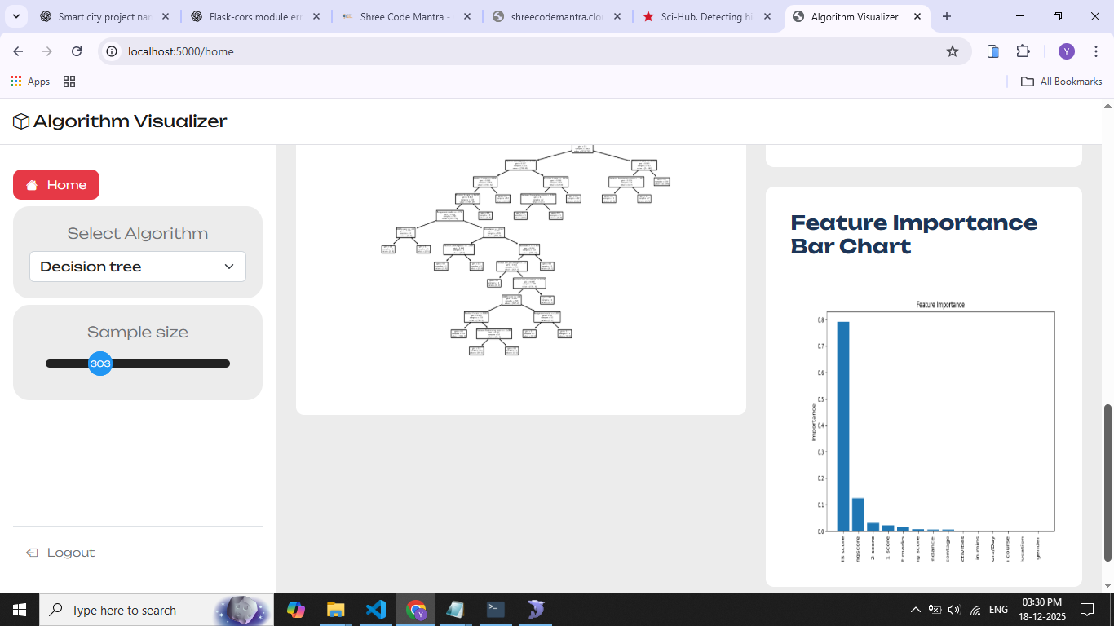Image resolution: width=1114 pixels, height=626 pixels.
Task: Click the red Home button
Action: (x=56, y=185)
